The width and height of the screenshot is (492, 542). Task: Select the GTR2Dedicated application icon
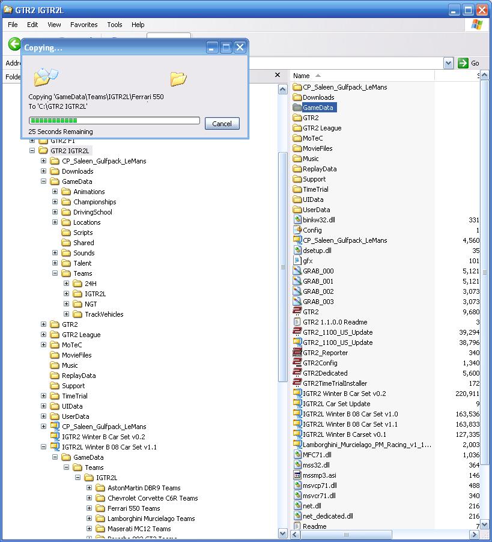point(297,373)
